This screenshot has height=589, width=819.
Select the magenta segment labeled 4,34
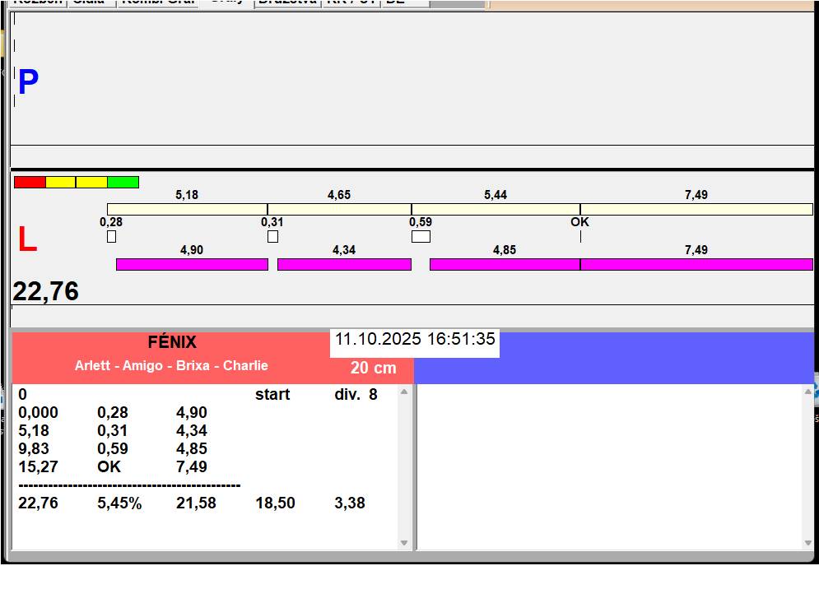[344, 264]
